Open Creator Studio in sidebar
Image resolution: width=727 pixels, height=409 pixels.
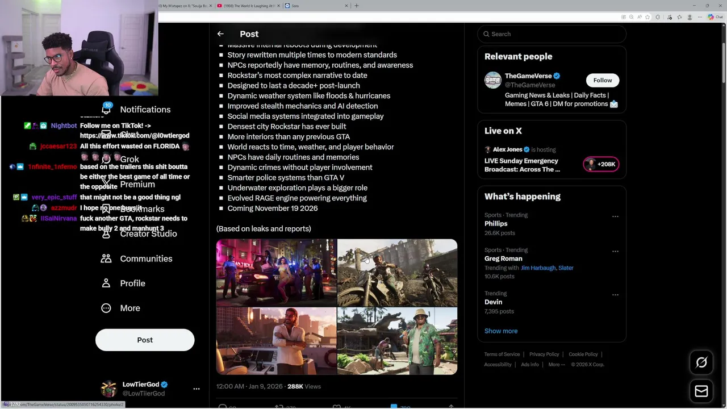click(148, 233)
